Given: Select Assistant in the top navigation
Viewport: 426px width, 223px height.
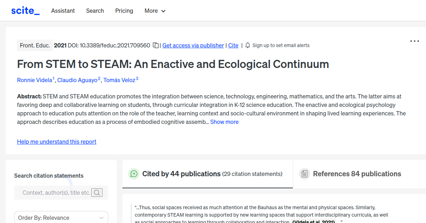Looking at the screenshot, I should (x=63, y=11).
